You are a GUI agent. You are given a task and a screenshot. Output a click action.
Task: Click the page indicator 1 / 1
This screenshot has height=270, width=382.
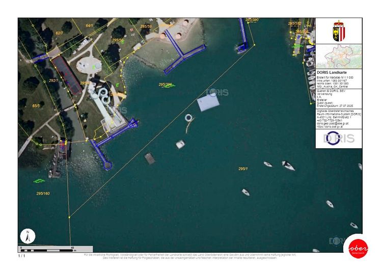point(21,256)
